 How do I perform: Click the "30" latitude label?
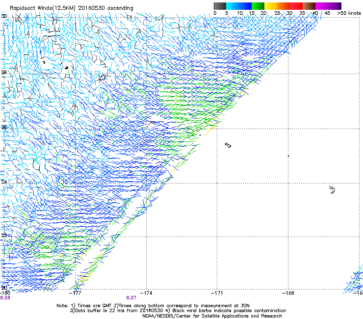[4, 16]
